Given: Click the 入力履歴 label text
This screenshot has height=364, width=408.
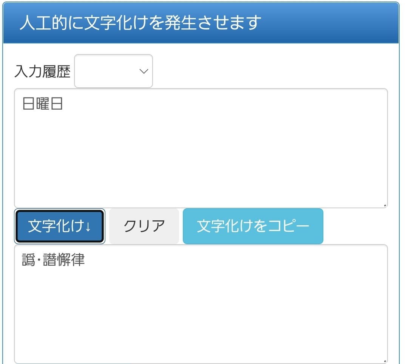Looking at the screenshot, I should pyautogui.click(x=42, y=71).
